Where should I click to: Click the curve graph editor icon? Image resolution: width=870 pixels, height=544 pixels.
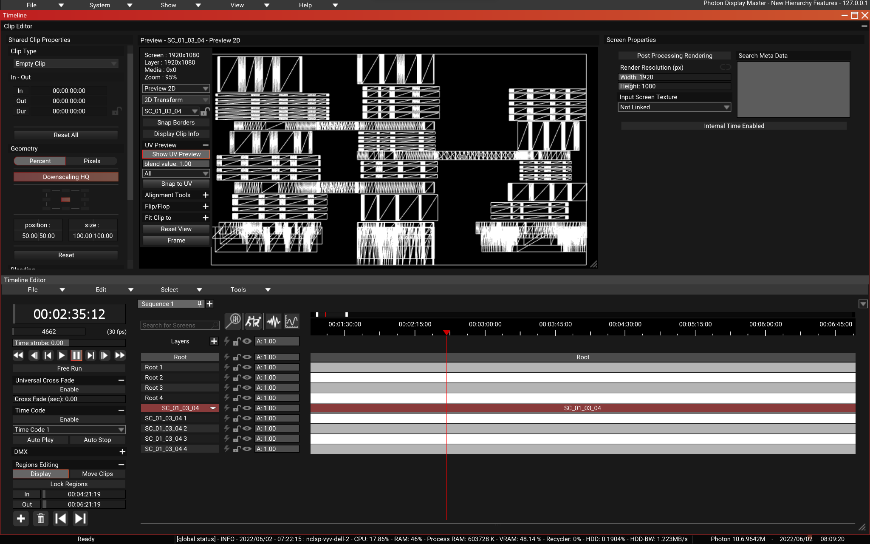point(292,322)
